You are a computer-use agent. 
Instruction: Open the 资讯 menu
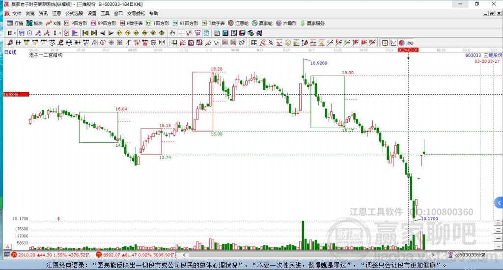(43, 13)
